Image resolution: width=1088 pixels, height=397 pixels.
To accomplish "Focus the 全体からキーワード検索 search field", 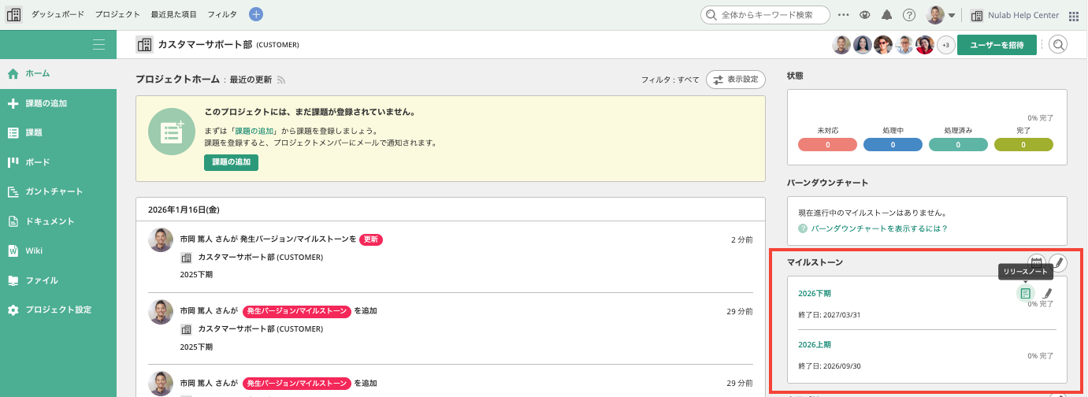I will (766, 14).
